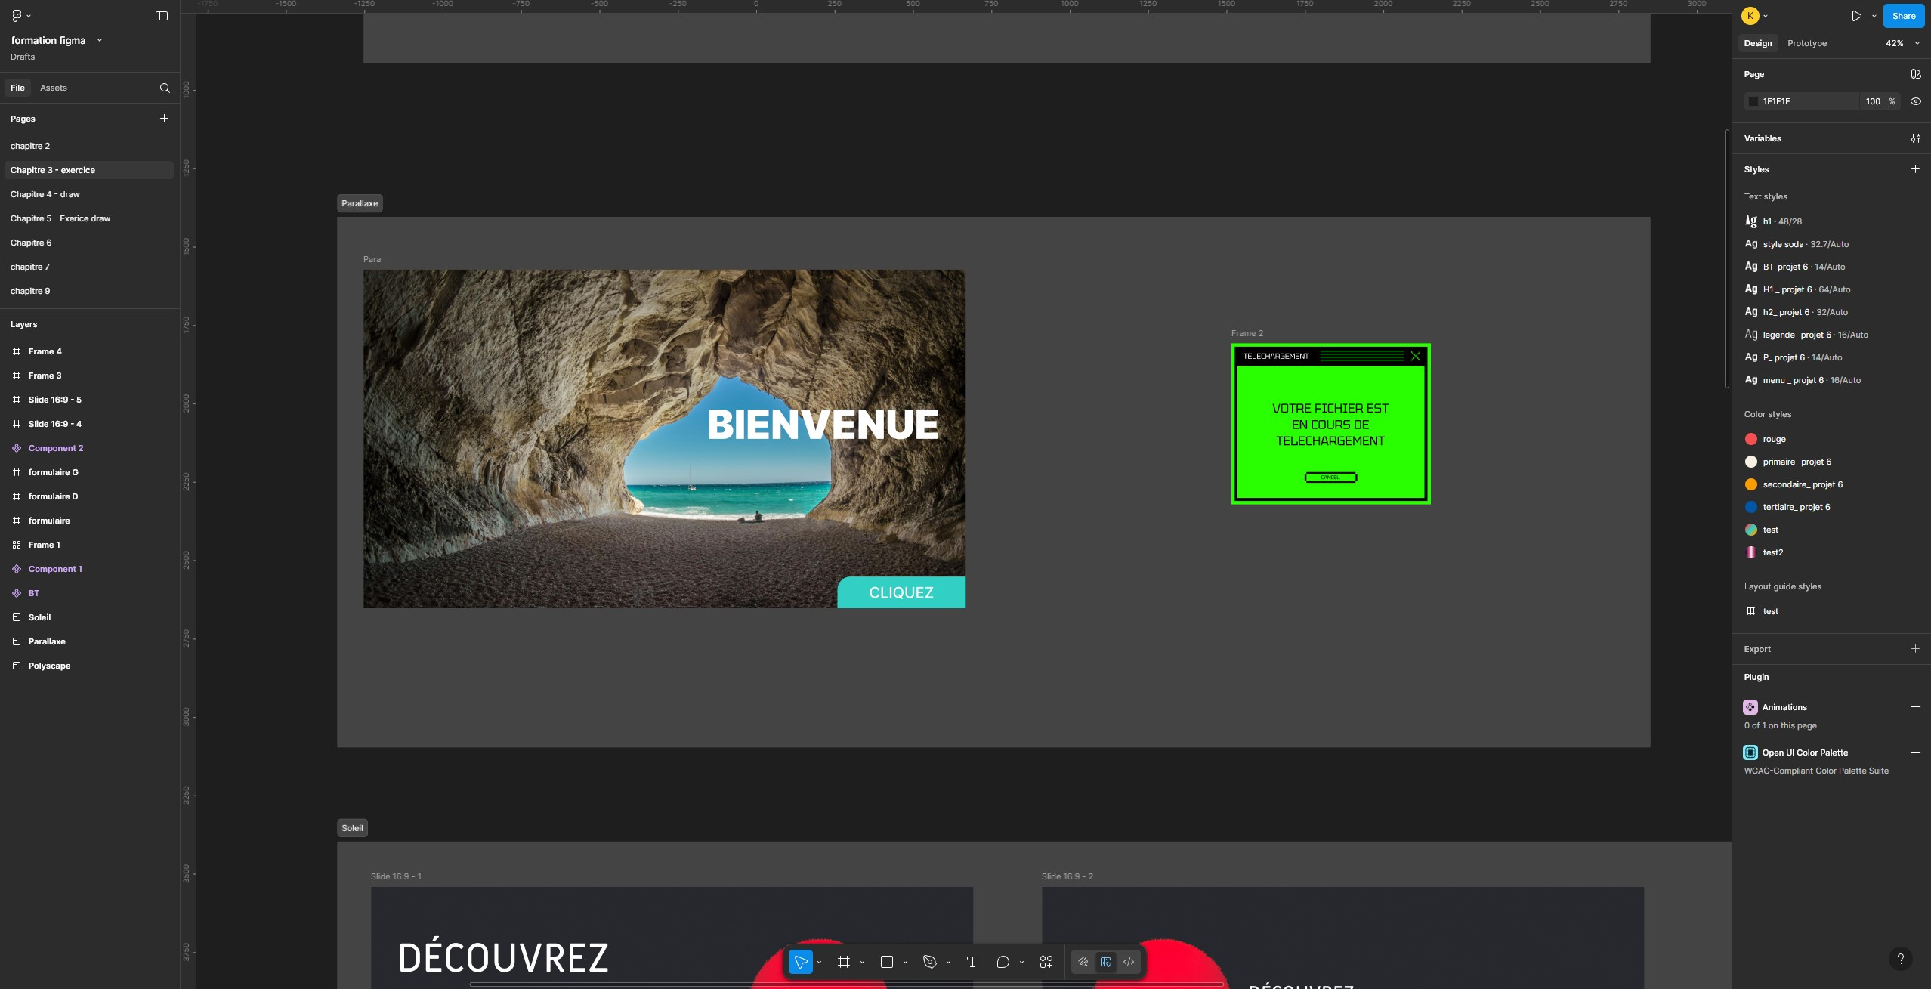Click the BIENVENUE text on canvas
Screen dimensions: 1931x989
823,425
